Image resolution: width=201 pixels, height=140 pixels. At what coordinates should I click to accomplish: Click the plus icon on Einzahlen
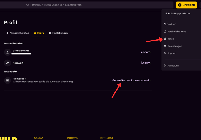180,5
